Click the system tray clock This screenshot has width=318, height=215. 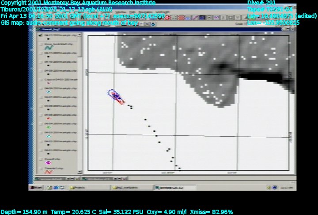(288, 188)
